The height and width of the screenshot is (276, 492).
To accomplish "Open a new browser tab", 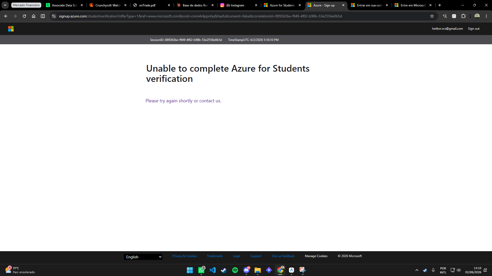I will point(440,5).
